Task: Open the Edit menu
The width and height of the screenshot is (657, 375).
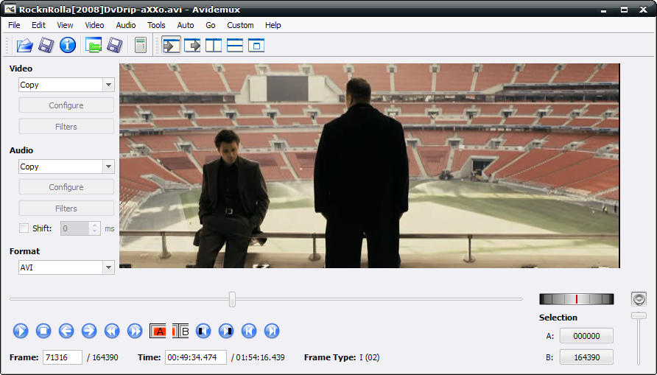Action: [x=38, y=25]
